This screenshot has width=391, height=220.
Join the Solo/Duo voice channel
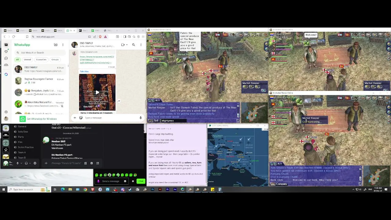[23, 132]
